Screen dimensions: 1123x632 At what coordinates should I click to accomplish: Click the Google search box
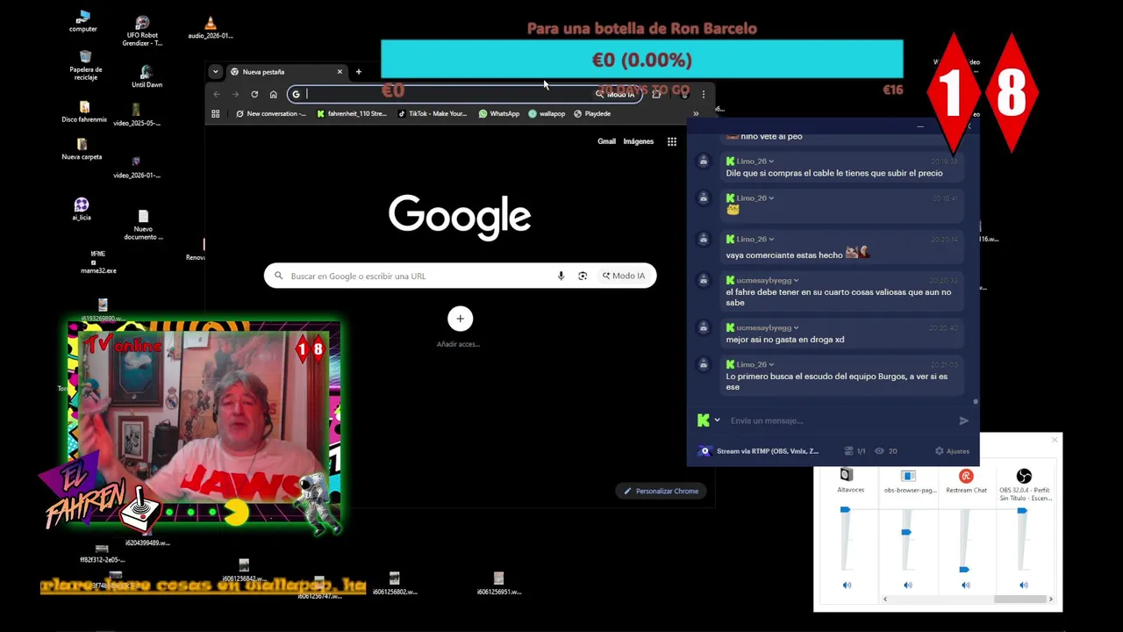coord(460,276)
